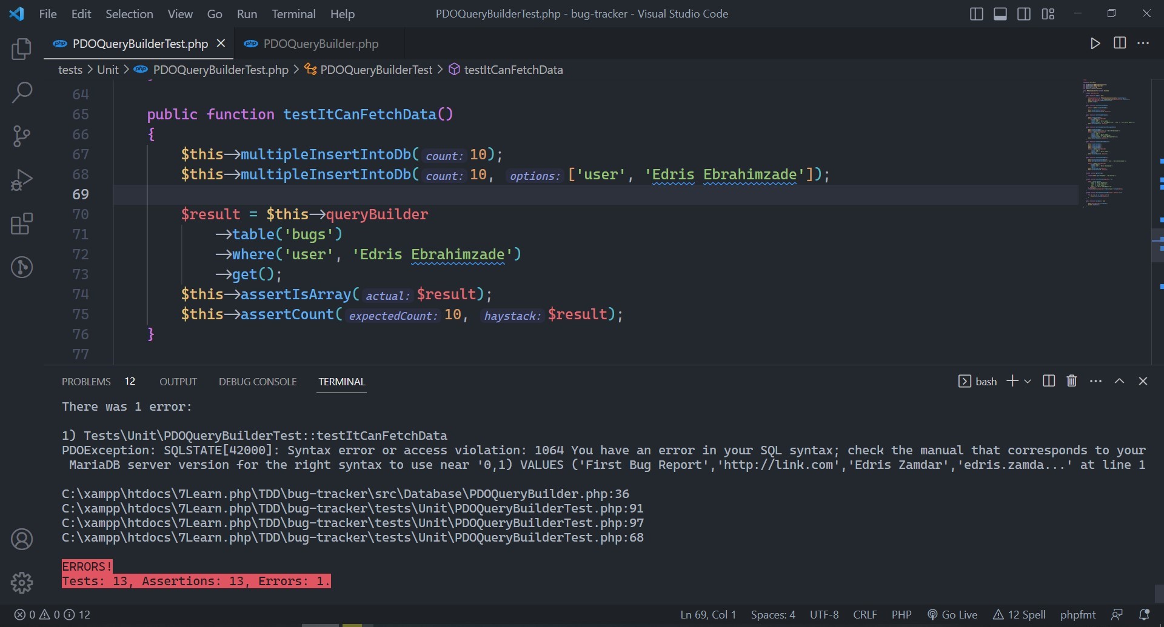Kill the terminal with trash icon
This screenshot has height=627, width=1164.
coord(1072,381)
